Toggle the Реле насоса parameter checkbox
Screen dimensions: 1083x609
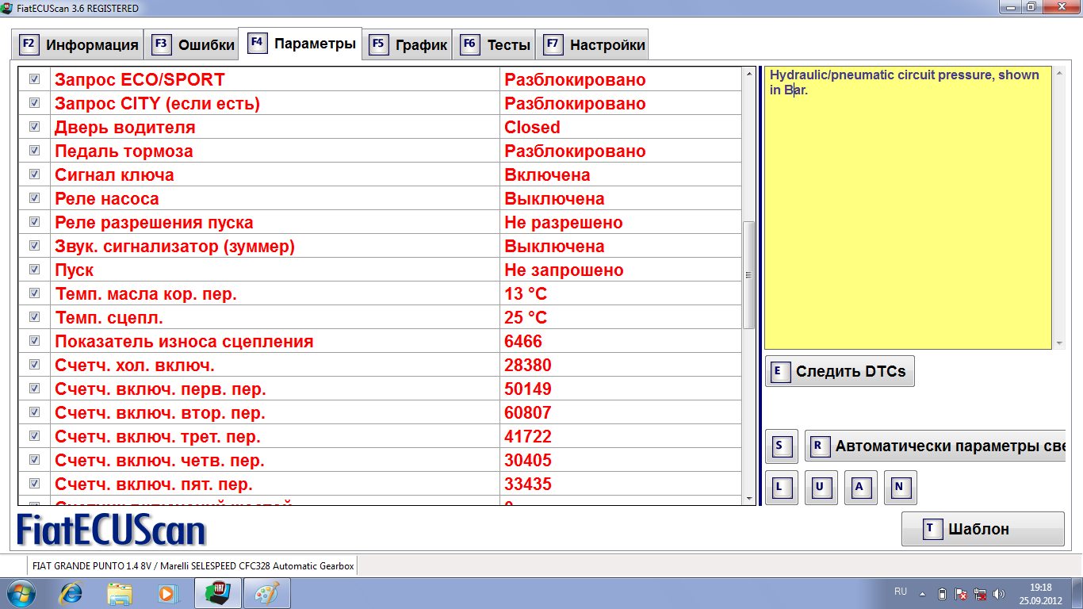point(35,198)
